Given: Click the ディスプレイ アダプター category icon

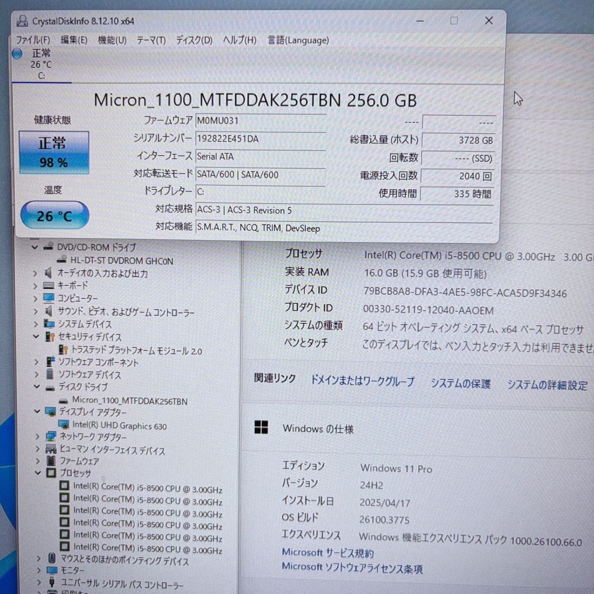Looking at the screenshot, I should (x=50, y=411).
